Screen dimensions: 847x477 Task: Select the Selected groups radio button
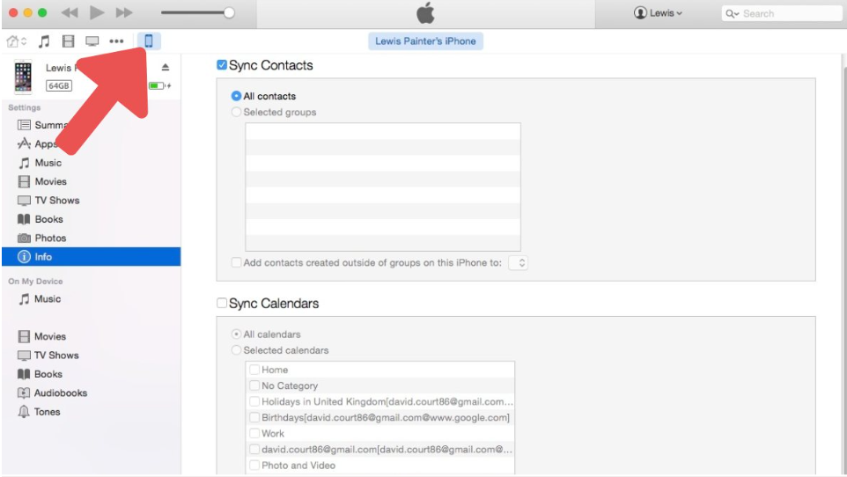[236, 113]
